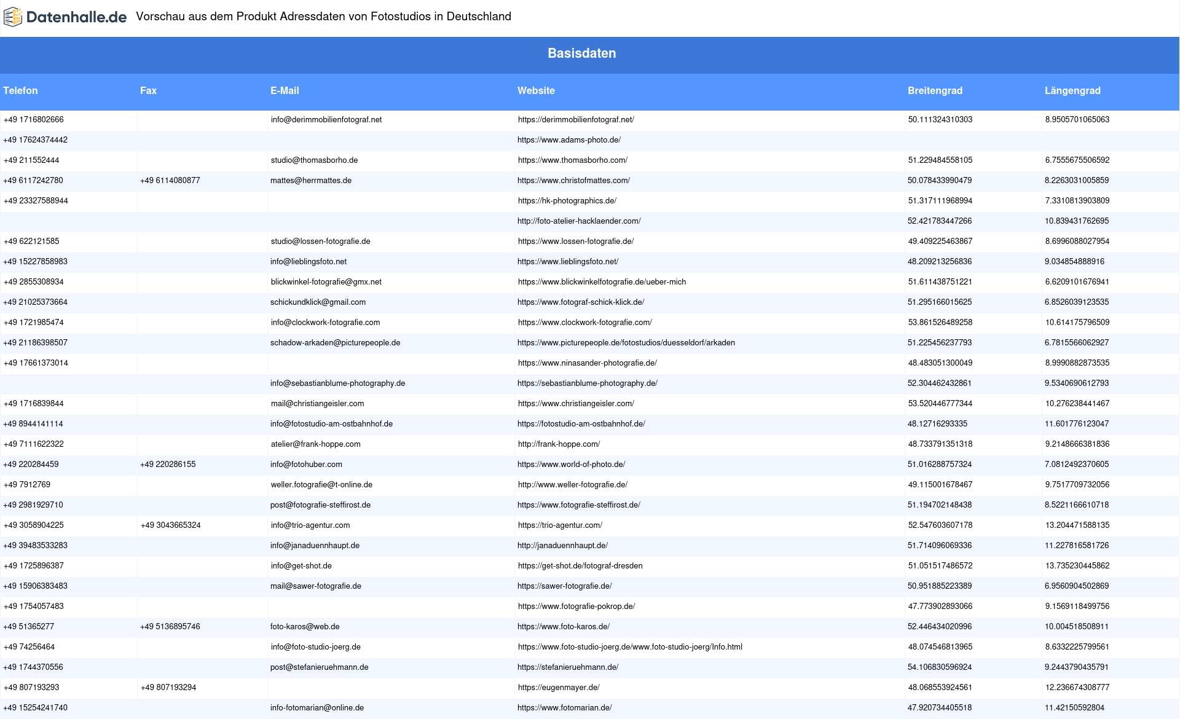Click website https://www.fotografie-pokrop.de/

click(576, 607)
